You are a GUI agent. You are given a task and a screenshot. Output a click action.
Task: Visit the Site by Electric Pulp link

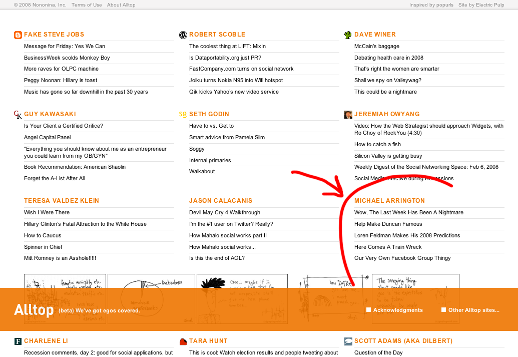481,5
